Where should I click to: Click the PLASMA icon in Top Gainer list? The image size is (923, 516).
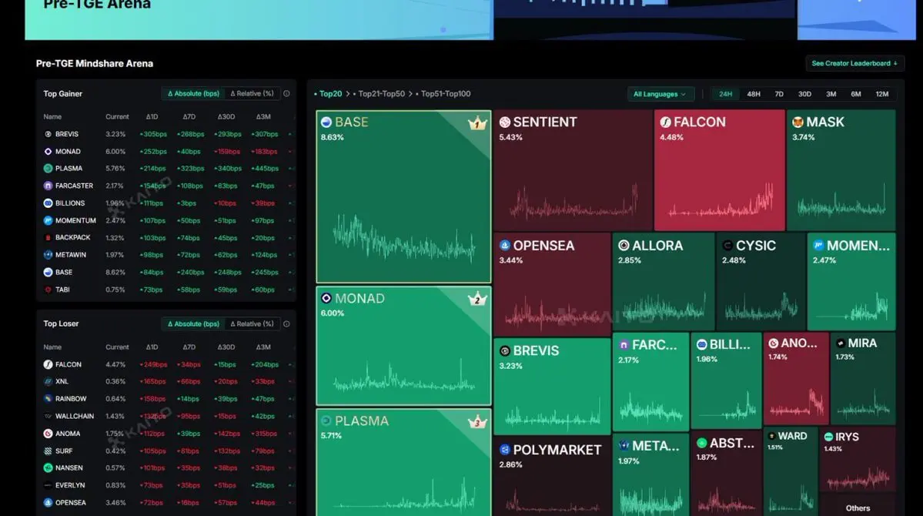pyautogui.click(x=48, y=169)
